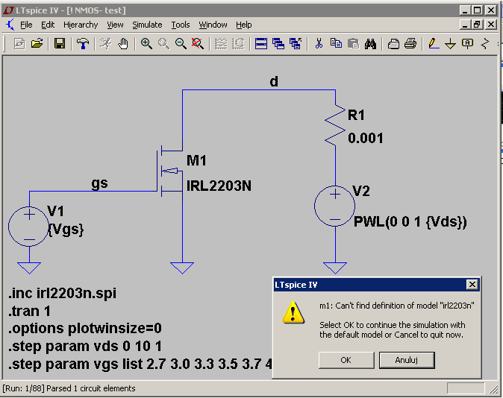This screenshot has height=398, width=503.
Task: Click the status bar run progress text
Action: pyautogui.click(x=69, y=388)
